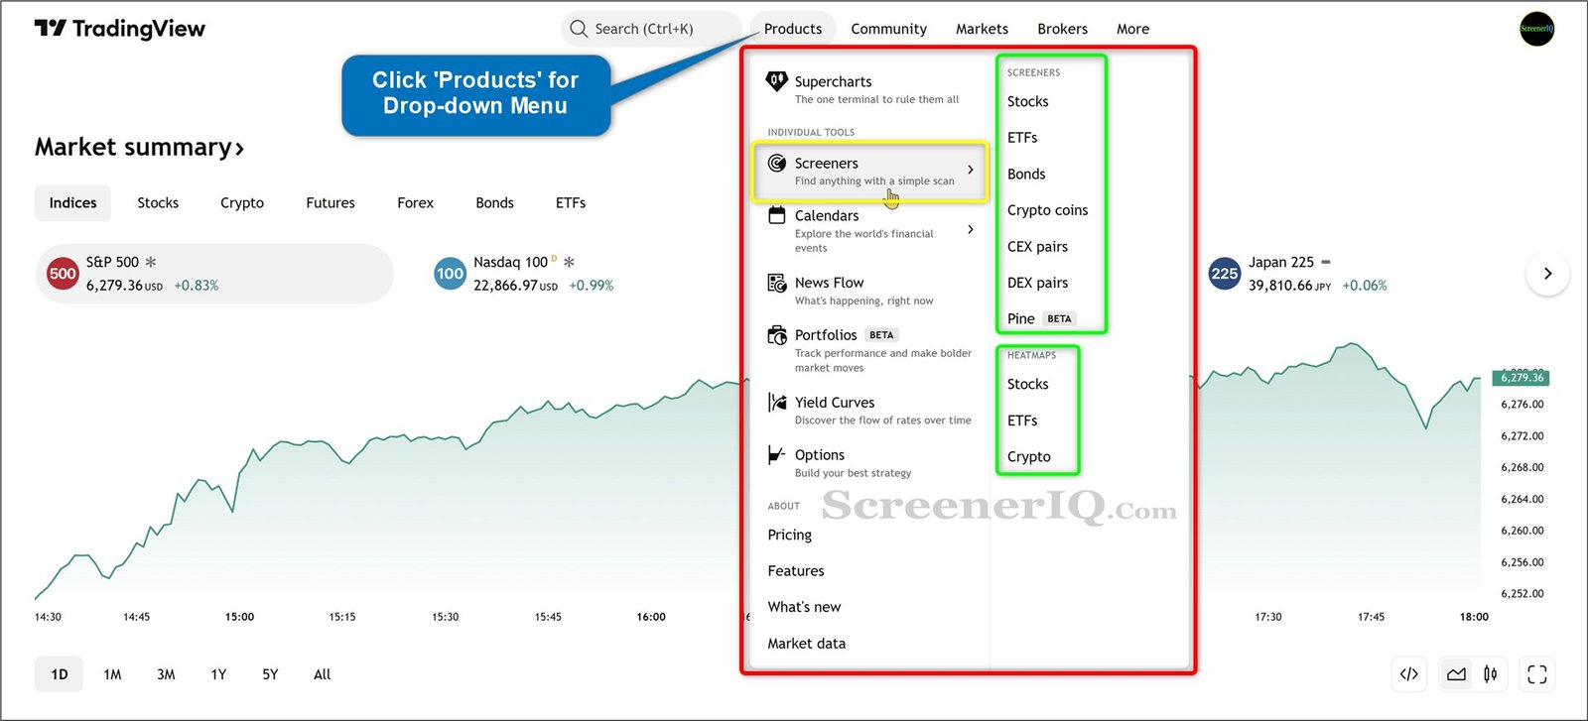Screen dimensions: 1588x721
Task: Open the More menu
Action: pos(1132,29)
